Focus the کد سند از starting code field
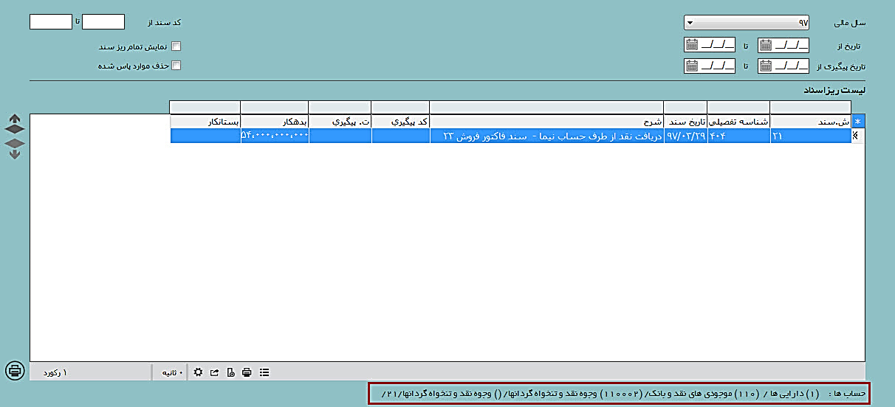The image size is (895, 407). pyautogui.click(x=103, y=22)
